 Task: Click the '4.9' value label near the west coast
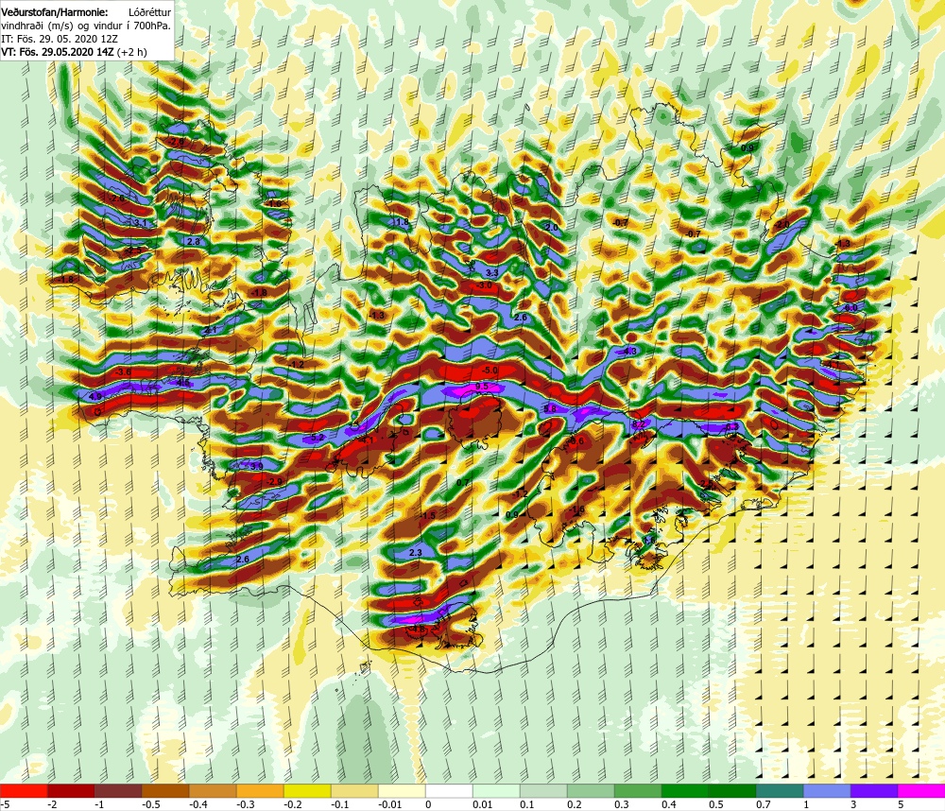click(x=95, y=397)
